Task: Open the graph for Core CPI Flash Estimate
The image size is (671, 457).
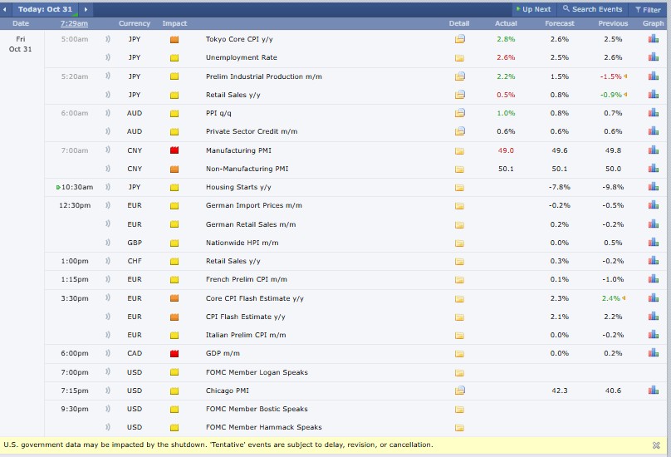Action: pos(653,298)
